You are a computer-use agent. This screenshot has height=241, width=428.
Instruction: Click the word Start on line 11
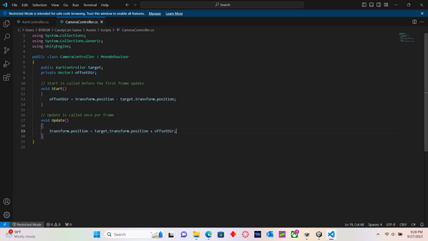click(57, 88)
